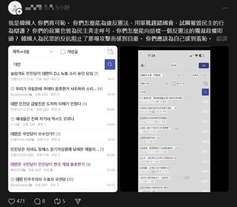Viewport: 237px width, 207px height.
Task: Open the right translated phone screenshot image
Action: 174,119
